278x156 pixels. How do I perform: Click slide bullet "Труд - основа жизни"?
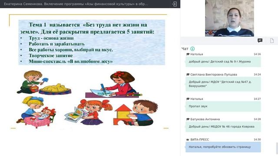tap(51, 38)
